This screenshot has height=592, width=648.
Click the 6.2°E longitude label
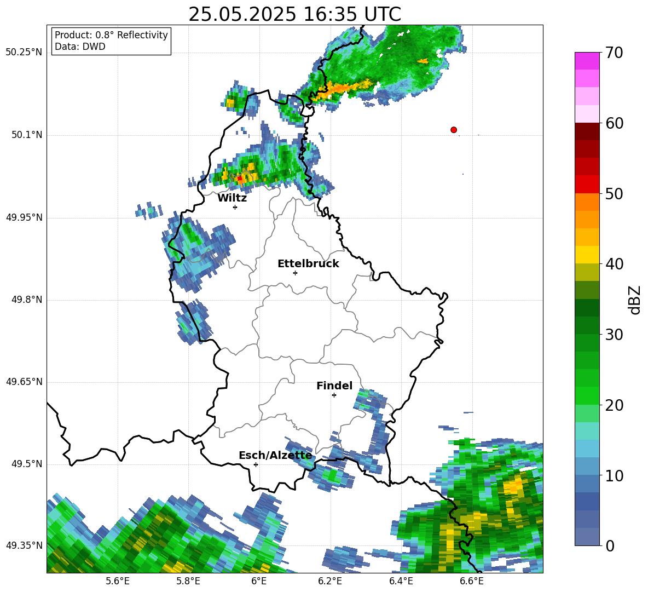[x=330, y=581]
